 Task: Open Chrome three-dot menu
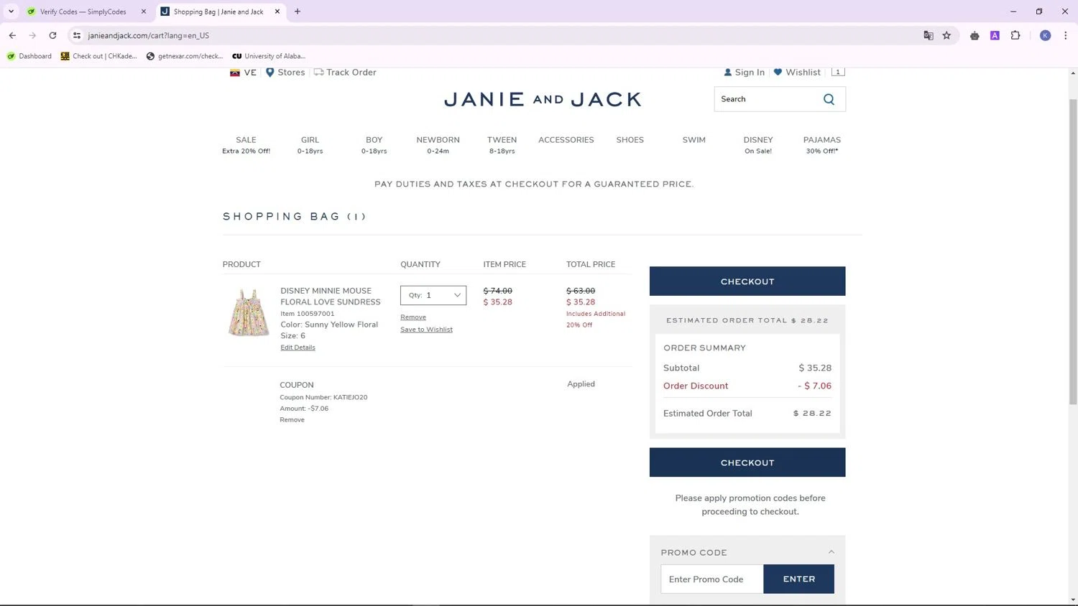tap(1066, 35)
